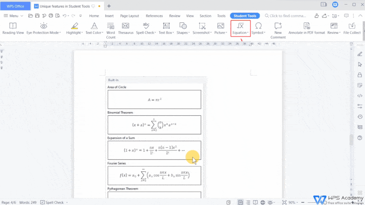Expand the Symbol dropdown arrow
The height and width of the screenshot is (205, 365).
[x=265, y=33]
